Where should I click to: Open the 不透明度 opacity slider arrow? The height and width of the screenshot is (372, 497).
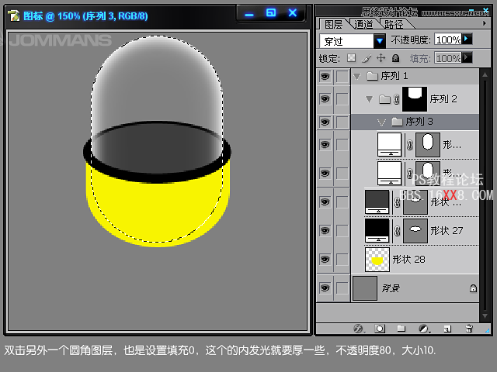click(467, 39)
